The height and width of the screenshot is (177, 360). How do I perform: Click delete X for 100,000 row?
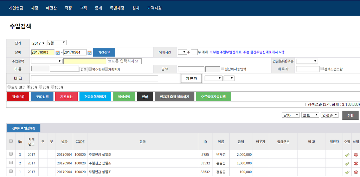click(x=356, y=172)
